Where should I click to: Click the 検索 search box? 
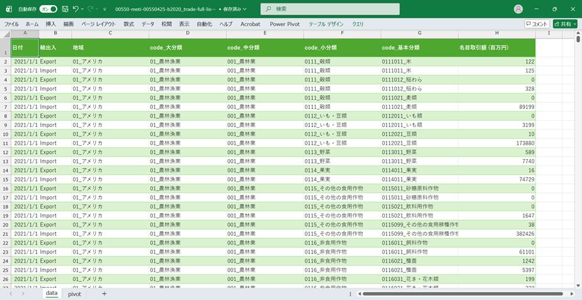coord(330,9)
